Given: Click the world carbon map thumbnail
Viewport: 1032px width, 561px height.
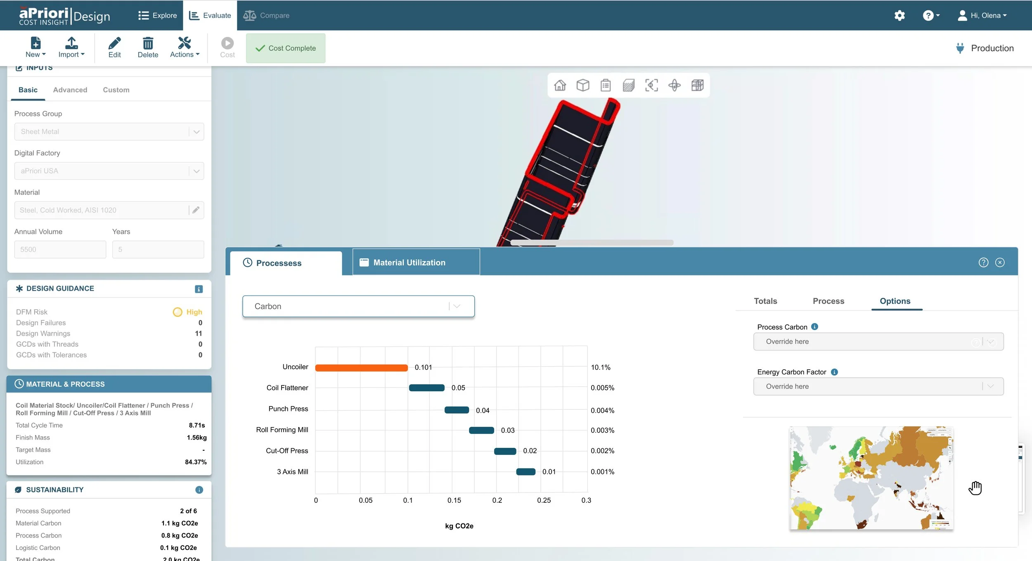Looking at the screenshot, I should point(871,478).
